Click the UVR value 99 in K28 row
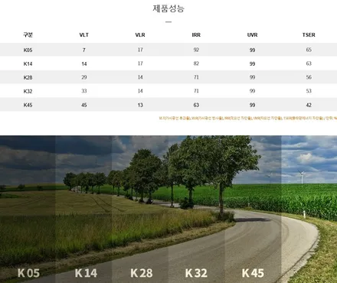The height and width of the screenshot is (283, 337). pyautogui.click(x=252, y=77)
